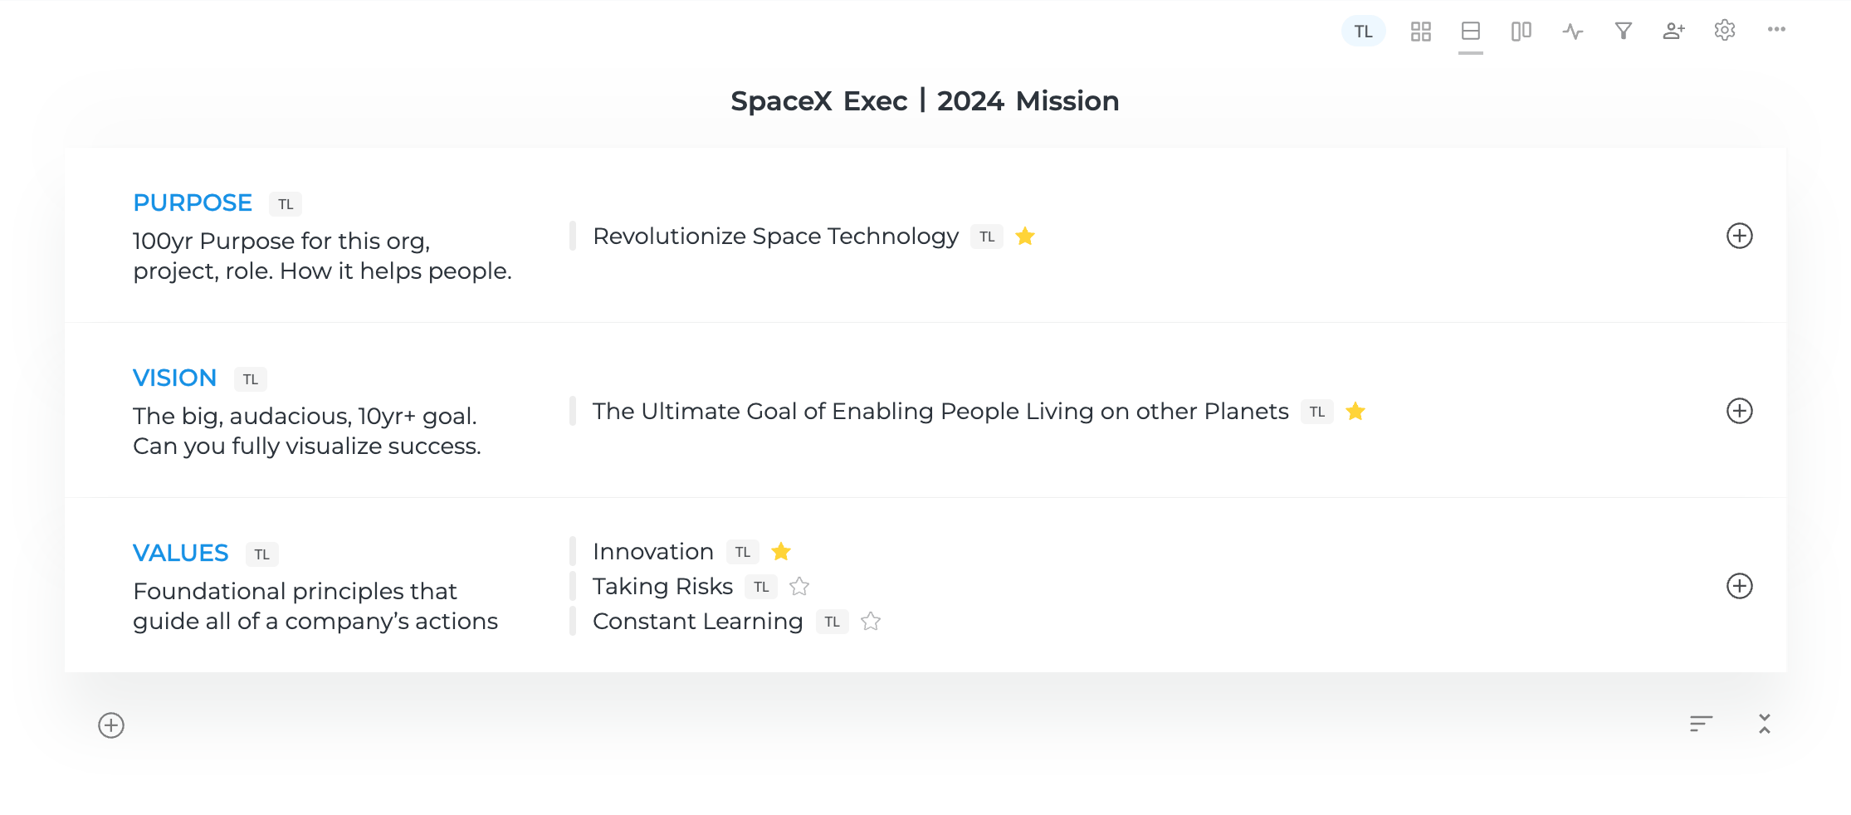Open the column layout view
This screenshot has height=815, width=1851.
click(x=1521, y=31)
